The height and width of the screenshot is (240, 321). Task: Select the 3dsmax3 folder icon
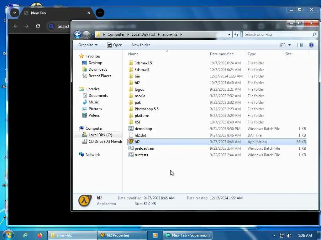[x=131, y=69]
